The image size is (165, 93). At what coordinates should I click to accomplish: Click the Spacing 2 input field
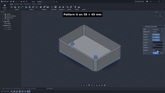[157, 50]
